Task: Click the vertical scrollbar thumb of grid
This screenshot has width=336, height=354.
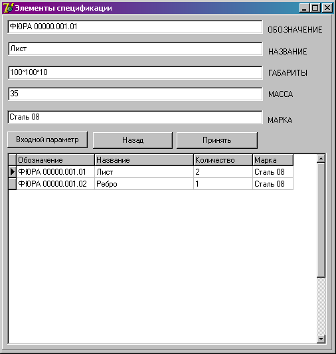Action: [x=321, y=220]
